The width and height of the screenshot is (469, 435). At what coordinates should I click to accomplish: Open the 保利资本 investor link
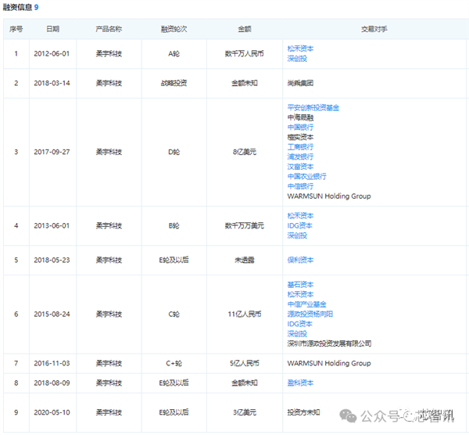click(x=300, y=260)
